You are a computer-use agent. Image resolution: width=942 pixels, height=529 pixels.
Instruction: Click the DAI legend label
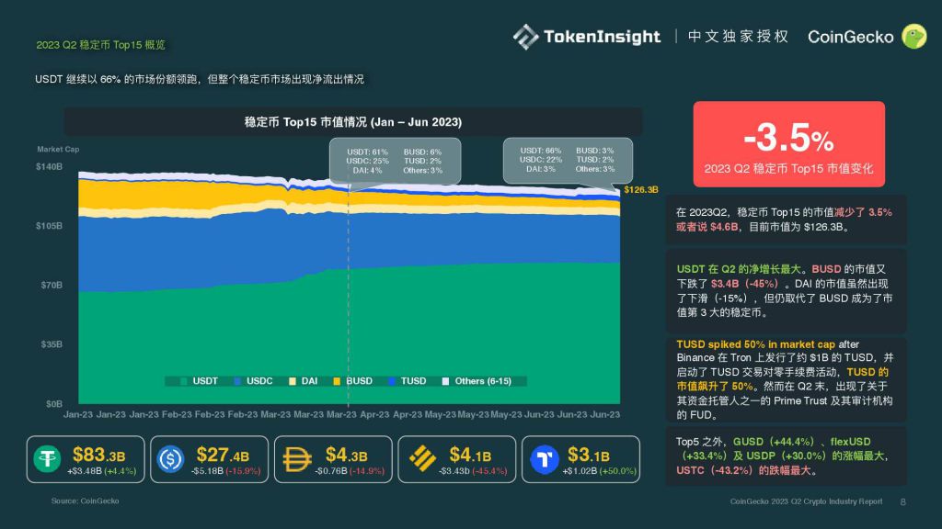pos(309,381)
